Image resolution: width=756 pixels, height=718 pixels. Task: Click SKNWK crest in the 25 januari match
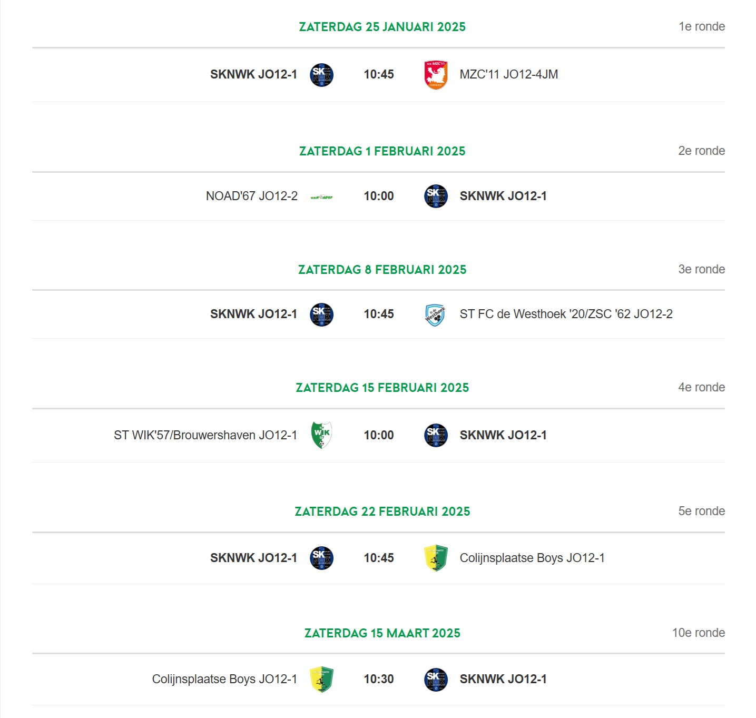pyautogui.click(x=321, y=75)
